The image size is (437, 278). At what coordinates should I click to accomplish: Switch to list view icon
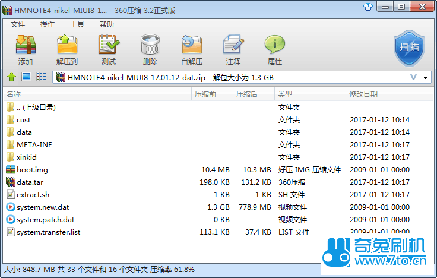tap(42, 77)
